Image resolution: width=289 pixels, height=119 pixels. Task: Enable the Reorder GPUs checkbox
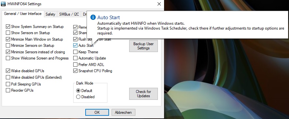tap(8, 90)
